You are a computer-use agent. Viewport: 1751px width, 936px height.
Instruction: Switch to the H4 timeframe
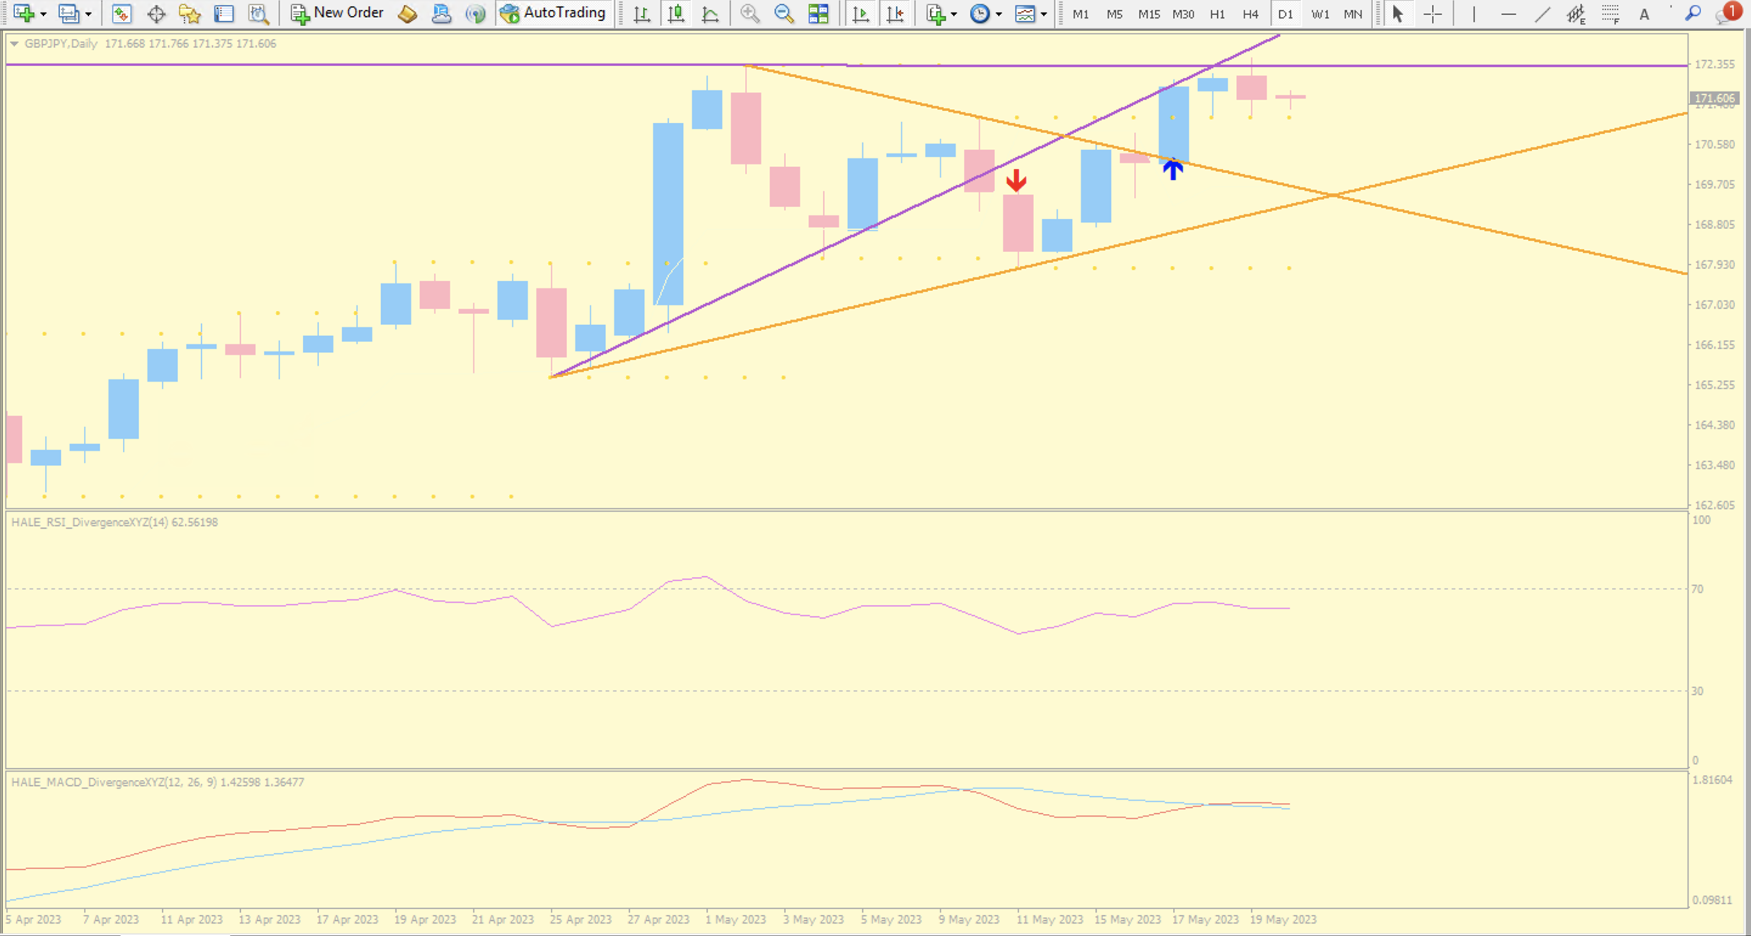coord(1250,13)
